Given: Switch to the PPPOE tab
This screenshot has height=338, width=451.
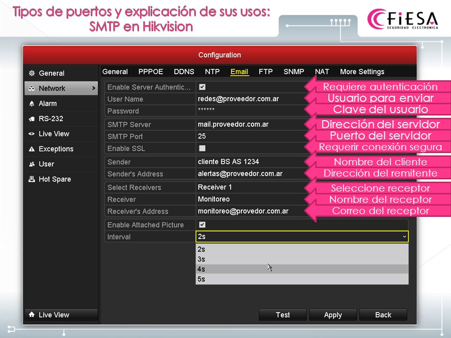Looking at the screenshot, I should click(x=151, y=71).
